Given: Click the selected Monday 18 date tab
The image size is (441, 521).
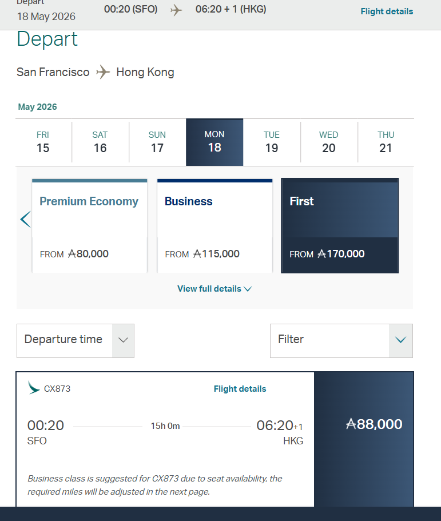Looking at the screenshot, I should [214, 142].
